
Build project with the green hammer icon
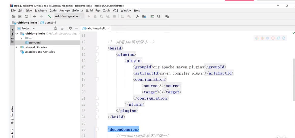(49, 16)
